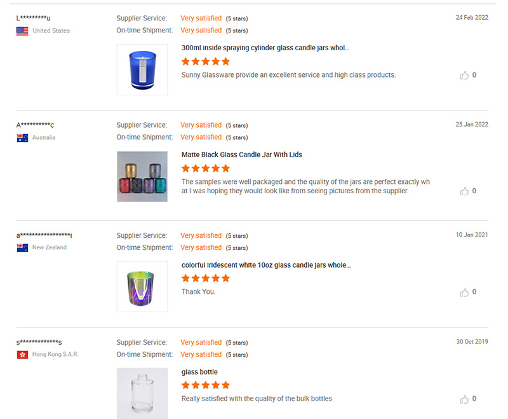Image resolution: width=508 pixels, height=419 pixels.
Task: Click the "glass bottle" review title
Action: point(197,371)
